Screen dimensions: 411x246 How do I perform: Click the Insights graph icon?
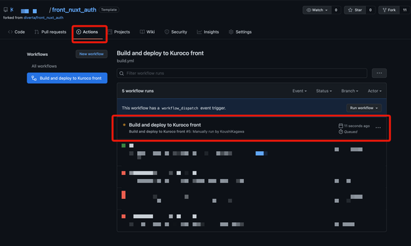coord(199,32)
